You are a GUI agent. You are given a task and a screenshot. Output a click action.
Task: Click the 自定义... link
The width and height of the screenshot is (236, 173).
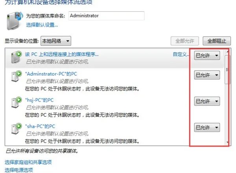181,54
